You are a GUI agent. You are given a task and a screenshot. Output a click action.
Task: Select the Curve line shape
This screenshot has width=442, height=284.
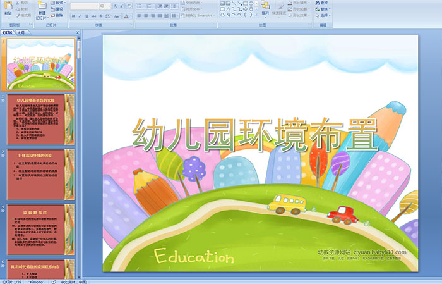pyautogui.click(x=239, y=15)
